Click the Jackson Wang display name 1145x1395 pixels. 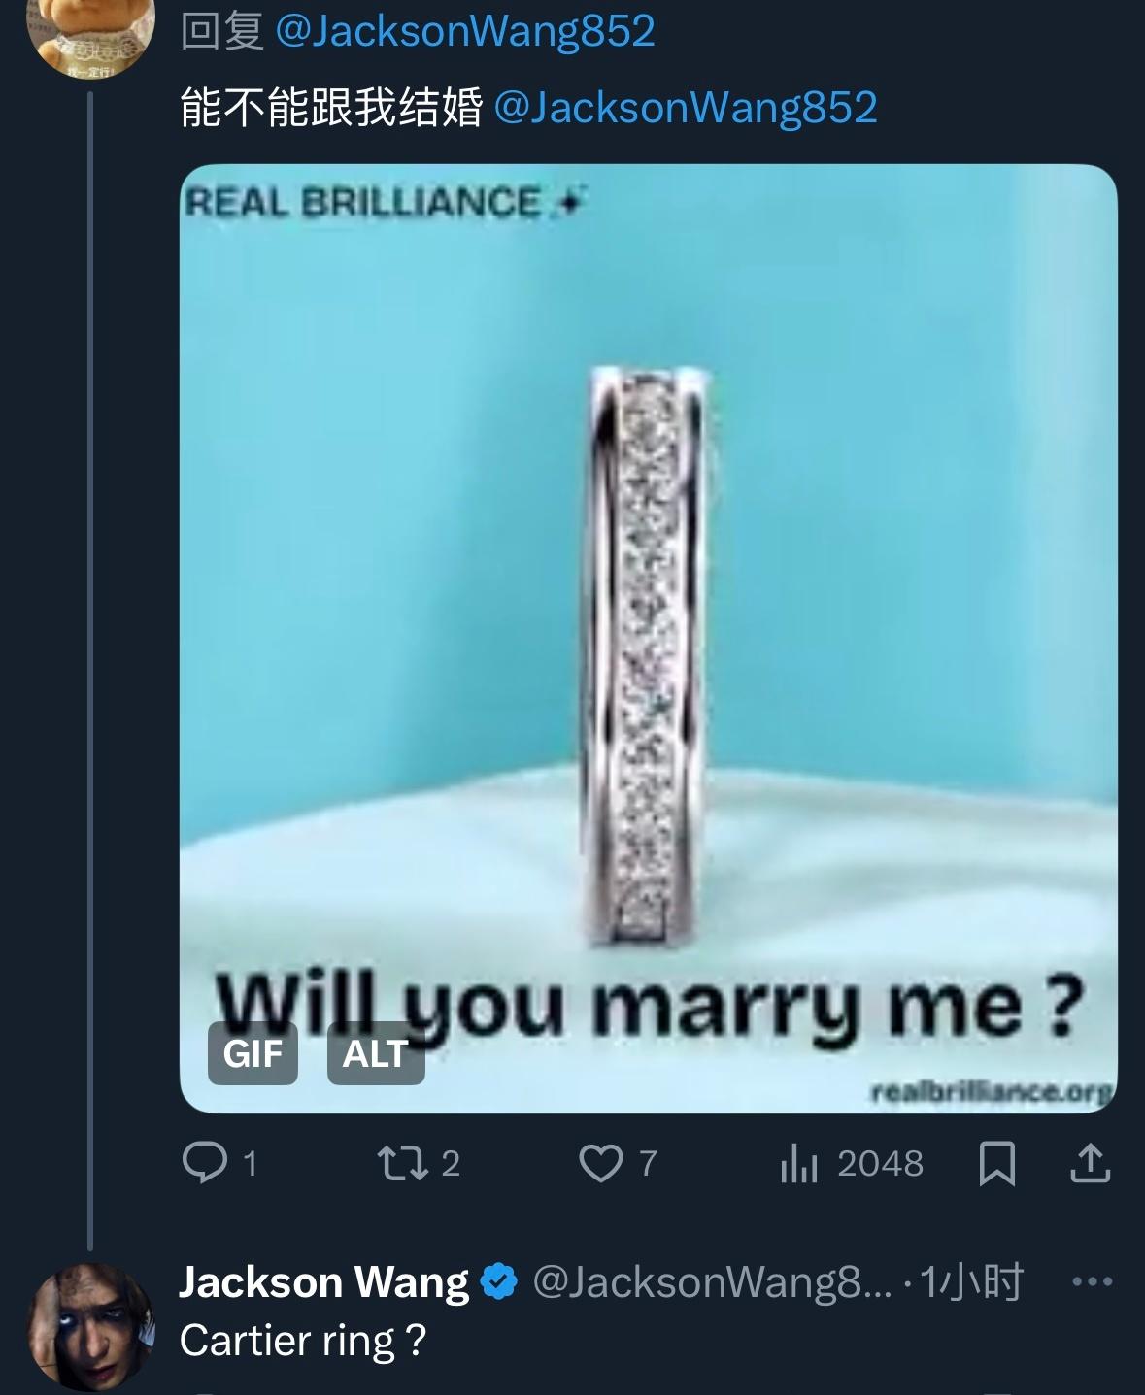pos(324,1282)
